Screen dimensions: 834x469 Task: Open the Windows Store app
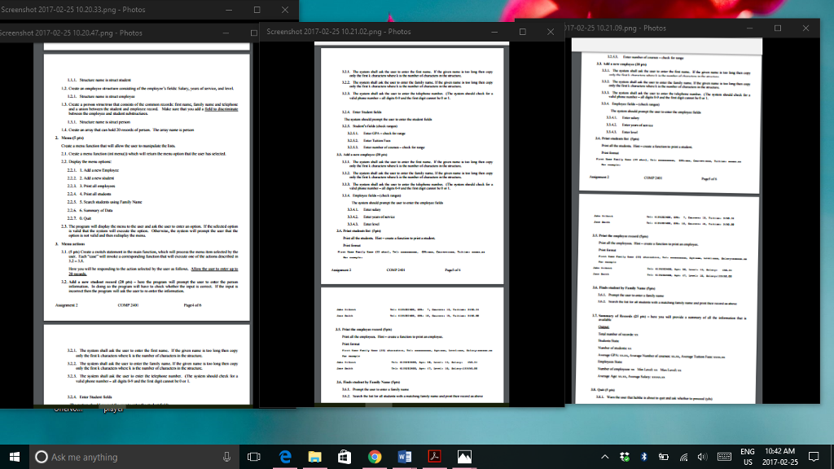344,457
